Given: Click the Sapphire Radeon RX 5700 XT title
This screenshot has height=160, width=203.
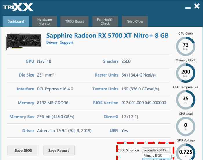Looking at the screenshot, I should tap(108, 35).
